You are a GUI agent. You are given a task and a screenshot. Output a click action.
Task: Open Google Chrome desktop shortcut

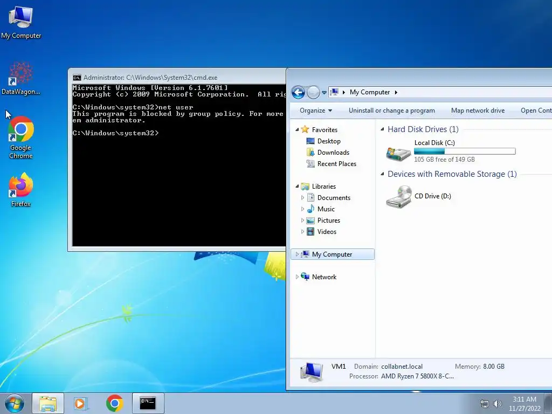(21, 137)
